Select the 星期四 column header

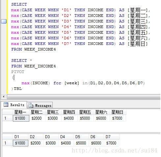click(x=69, y=112)
